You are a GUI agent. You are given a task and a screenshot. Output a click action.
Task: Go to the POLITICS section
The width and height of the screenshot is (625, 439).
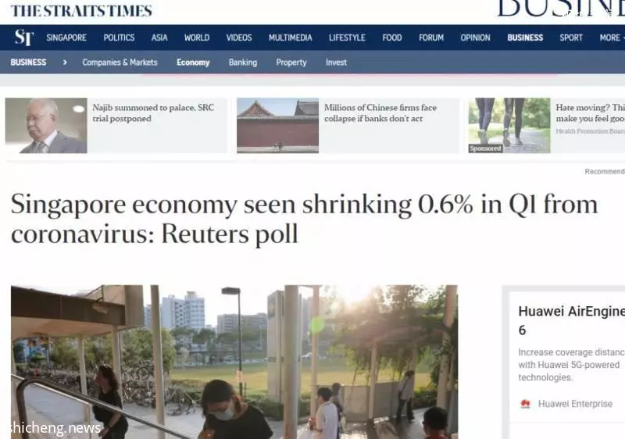click(119, 37)
